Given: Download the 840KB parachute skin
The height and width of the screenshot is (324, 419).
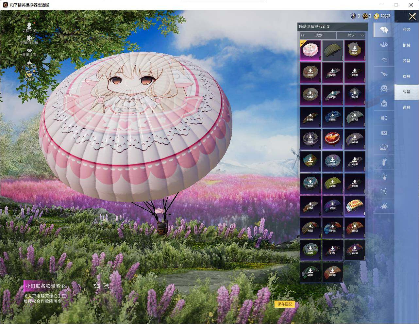Looking at the screenshot, I should pyautogui.click(x=333, y=73).
